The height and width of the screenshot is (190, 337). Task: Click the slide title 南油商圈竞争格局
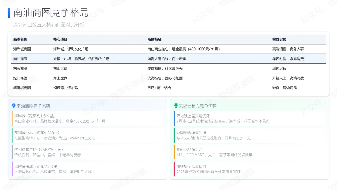click(51, 12)
